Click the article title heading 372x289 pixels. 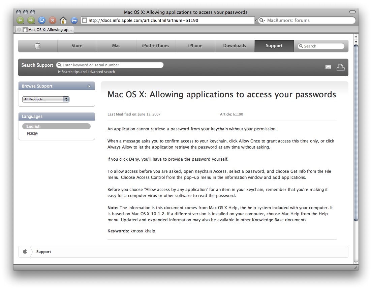coord(222,94)
